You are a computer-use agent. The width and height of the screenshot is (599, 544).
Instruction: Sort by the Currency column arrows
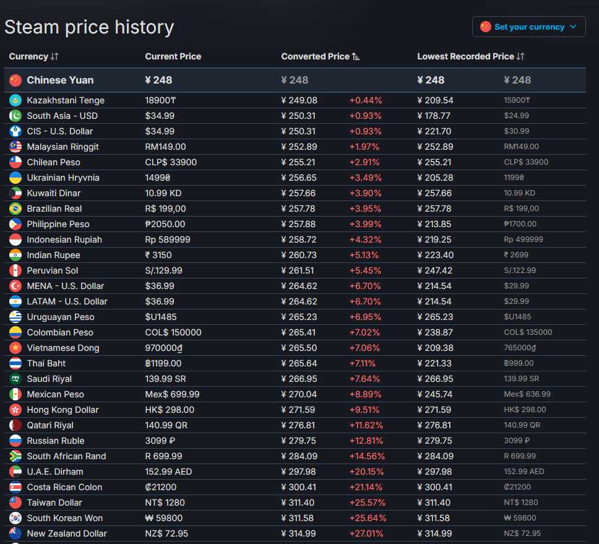(54, 56)
